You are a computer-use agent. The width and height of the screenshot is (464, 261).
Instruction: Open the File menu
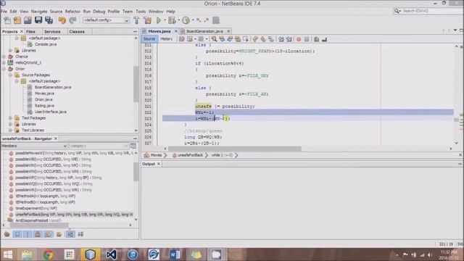(x=4, y=12)
